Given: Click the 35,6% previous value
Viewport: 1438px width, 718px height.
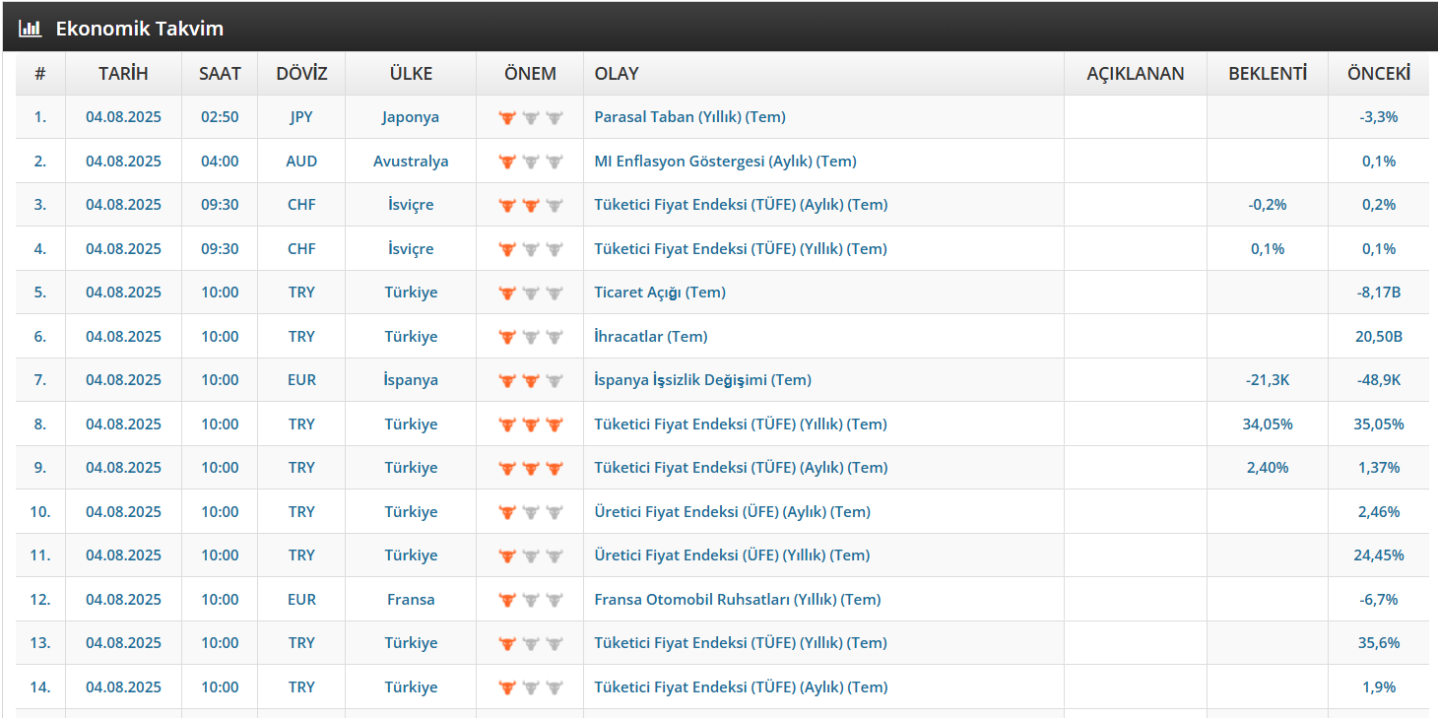Looking at the screenshot, I should (x=1379, y=643).
